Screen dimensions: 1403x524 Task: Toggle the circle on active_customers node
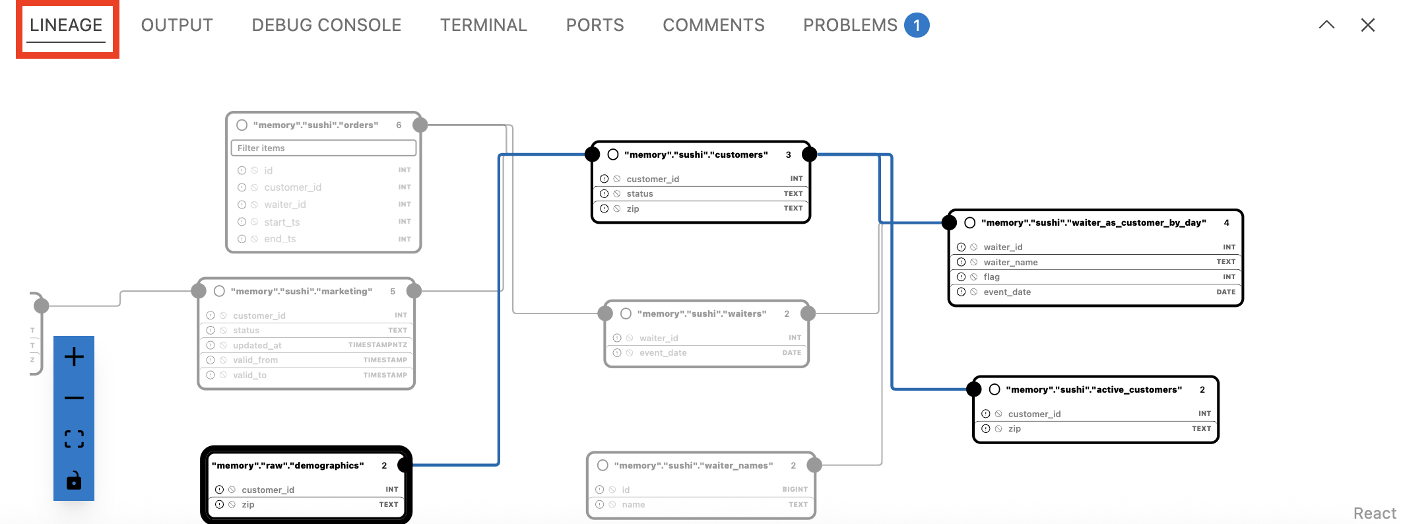995,389
